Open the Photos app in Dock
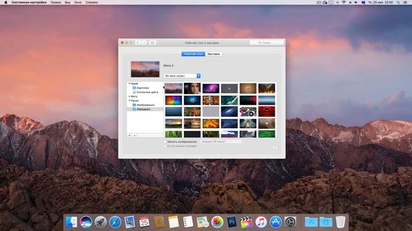The image size is (412, 231). [218, 222]
